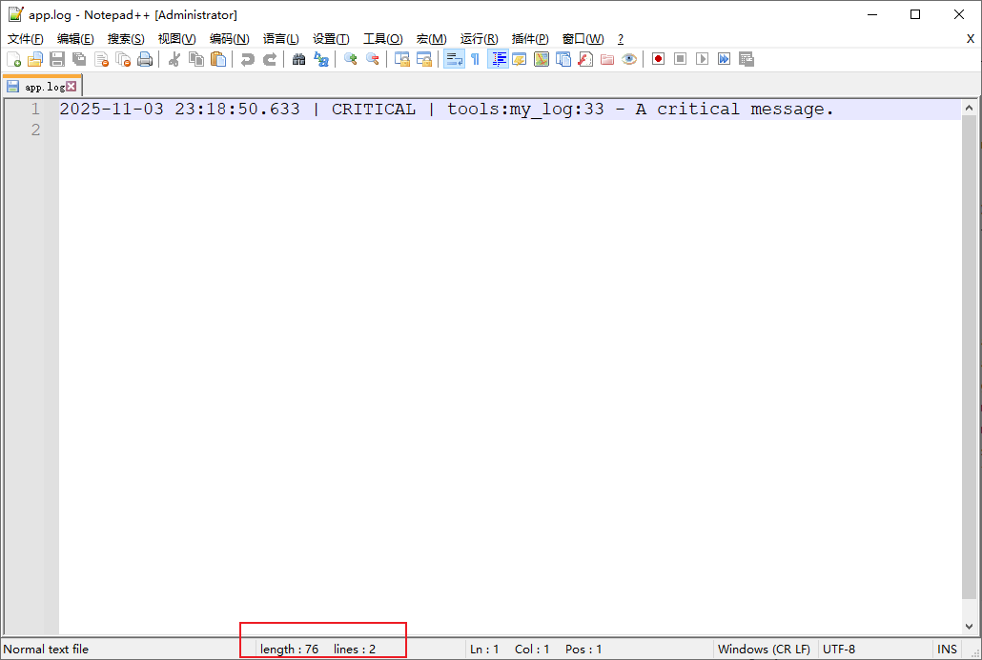
Task: Open a new file with the New icon
Action: coord(14,59)
